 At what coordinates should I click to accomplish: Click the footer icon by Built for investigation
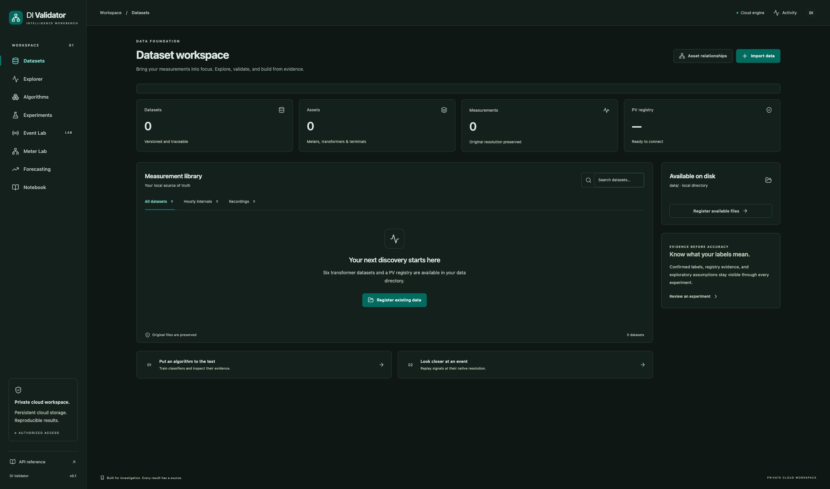click(102, 478)
